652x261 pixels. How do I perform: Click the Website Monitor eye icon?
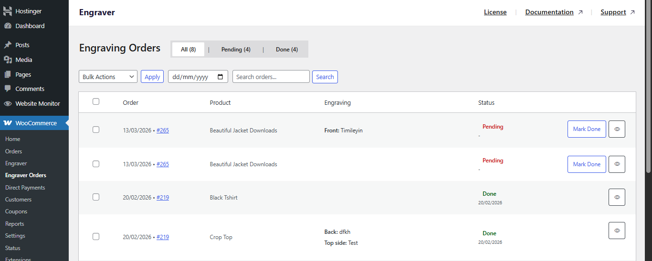pyautogui.click(x=8, y=104)
